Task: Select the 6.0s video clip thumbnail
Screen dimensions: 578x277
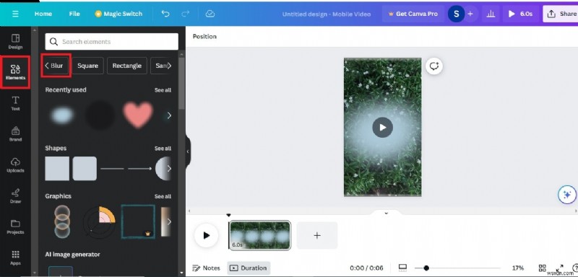Action: [x=260, y=235]
